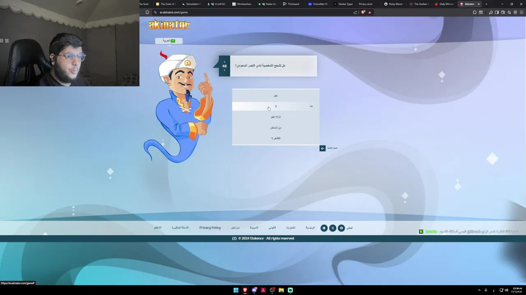The image size is (526, 295).
Task: Open the Privacy Policy link
Action: 210,228
